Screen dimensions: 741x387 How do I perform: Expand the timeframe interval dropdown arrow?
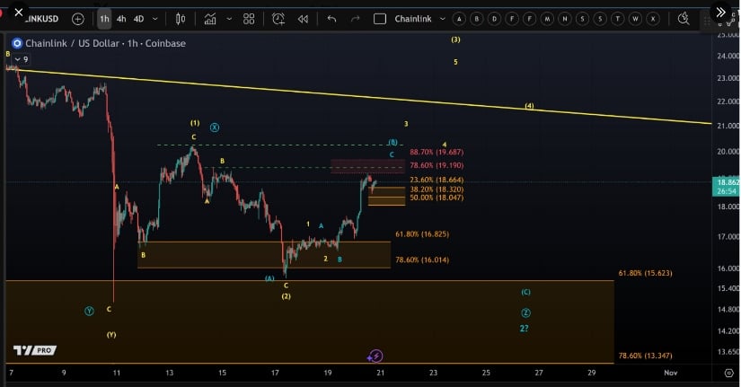click(155, 19)
